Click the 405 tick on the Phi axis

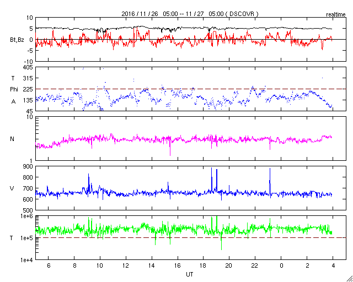29,67
